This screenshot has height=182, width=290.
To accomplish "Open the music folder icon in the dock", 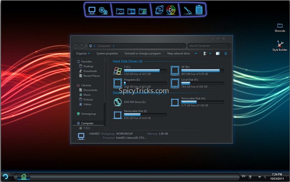I will [x=143, y=11].
